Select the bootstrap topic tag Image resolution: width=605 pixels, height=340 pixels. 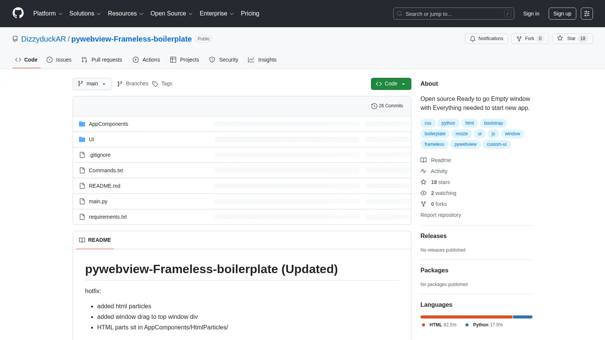click(x=493, y=123)
